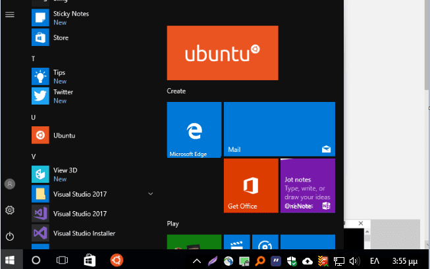Viewport: 430px width, 269px height.
Task: Switch input language via ΕΛ indicator
Action: pos(375,261)
